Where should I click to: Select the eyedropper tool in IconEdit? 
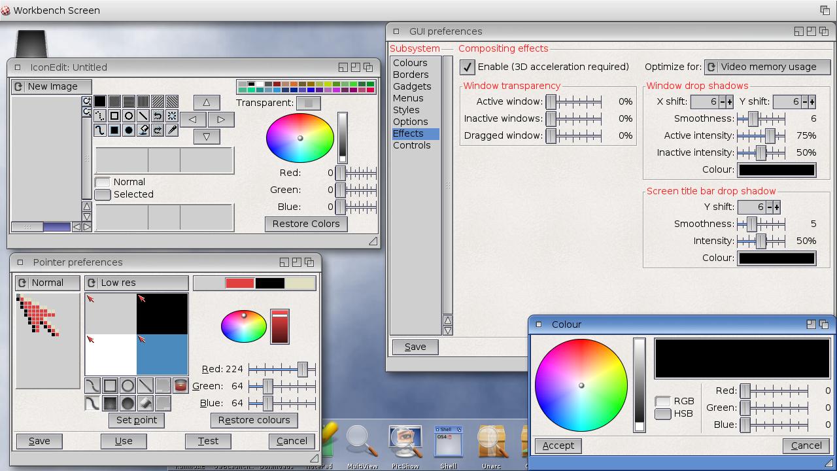172,130
